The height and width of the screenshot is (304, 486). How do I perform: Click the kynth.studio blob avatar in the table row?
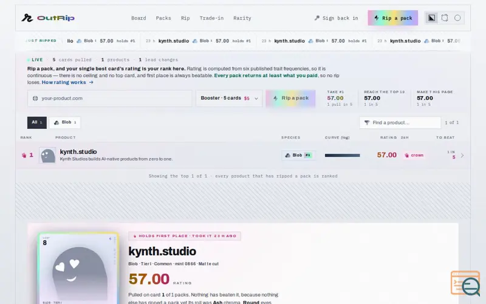pos(47,156)
